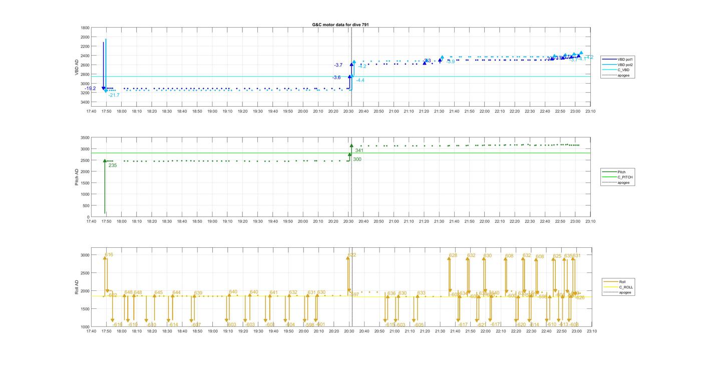Click the '500' tick on Pitch axis
Screen dimensions: 701x367
click(87, 206)
